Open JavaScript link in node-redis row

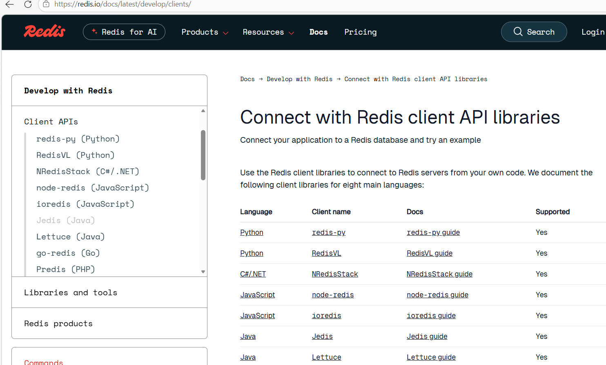(257, 295)
